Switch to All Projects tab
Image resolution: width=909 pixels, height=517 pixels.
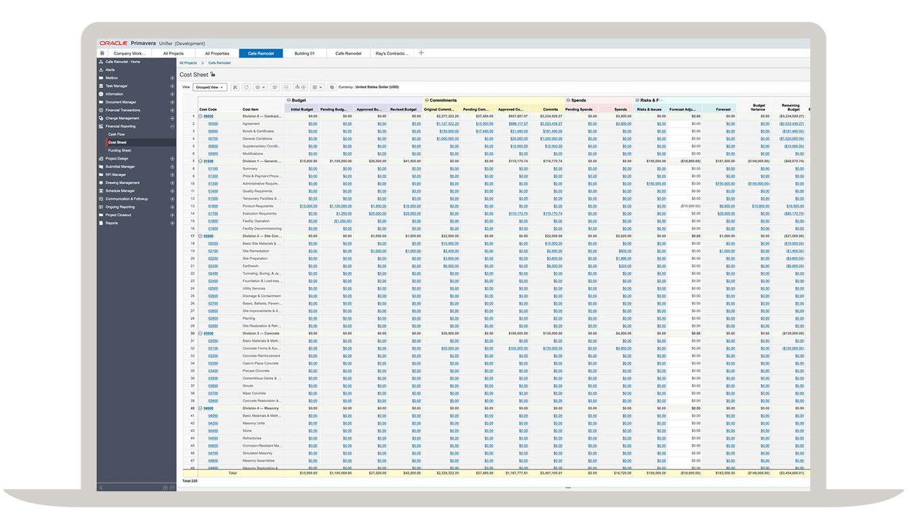click(173, 53)
